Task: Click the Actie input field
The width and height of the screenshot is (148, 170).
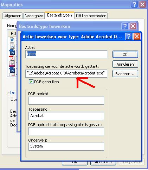Action: pos(66,54)
